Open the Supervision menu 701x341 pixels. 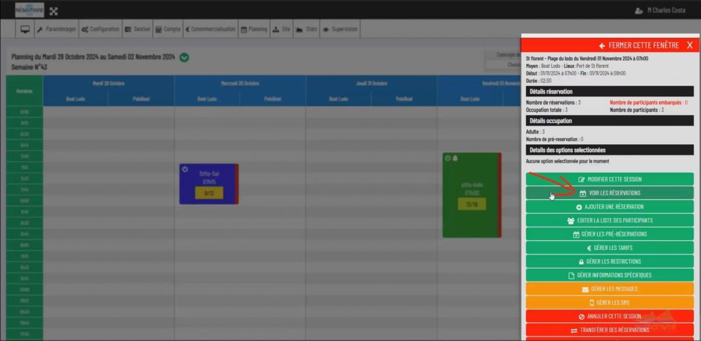340,29
